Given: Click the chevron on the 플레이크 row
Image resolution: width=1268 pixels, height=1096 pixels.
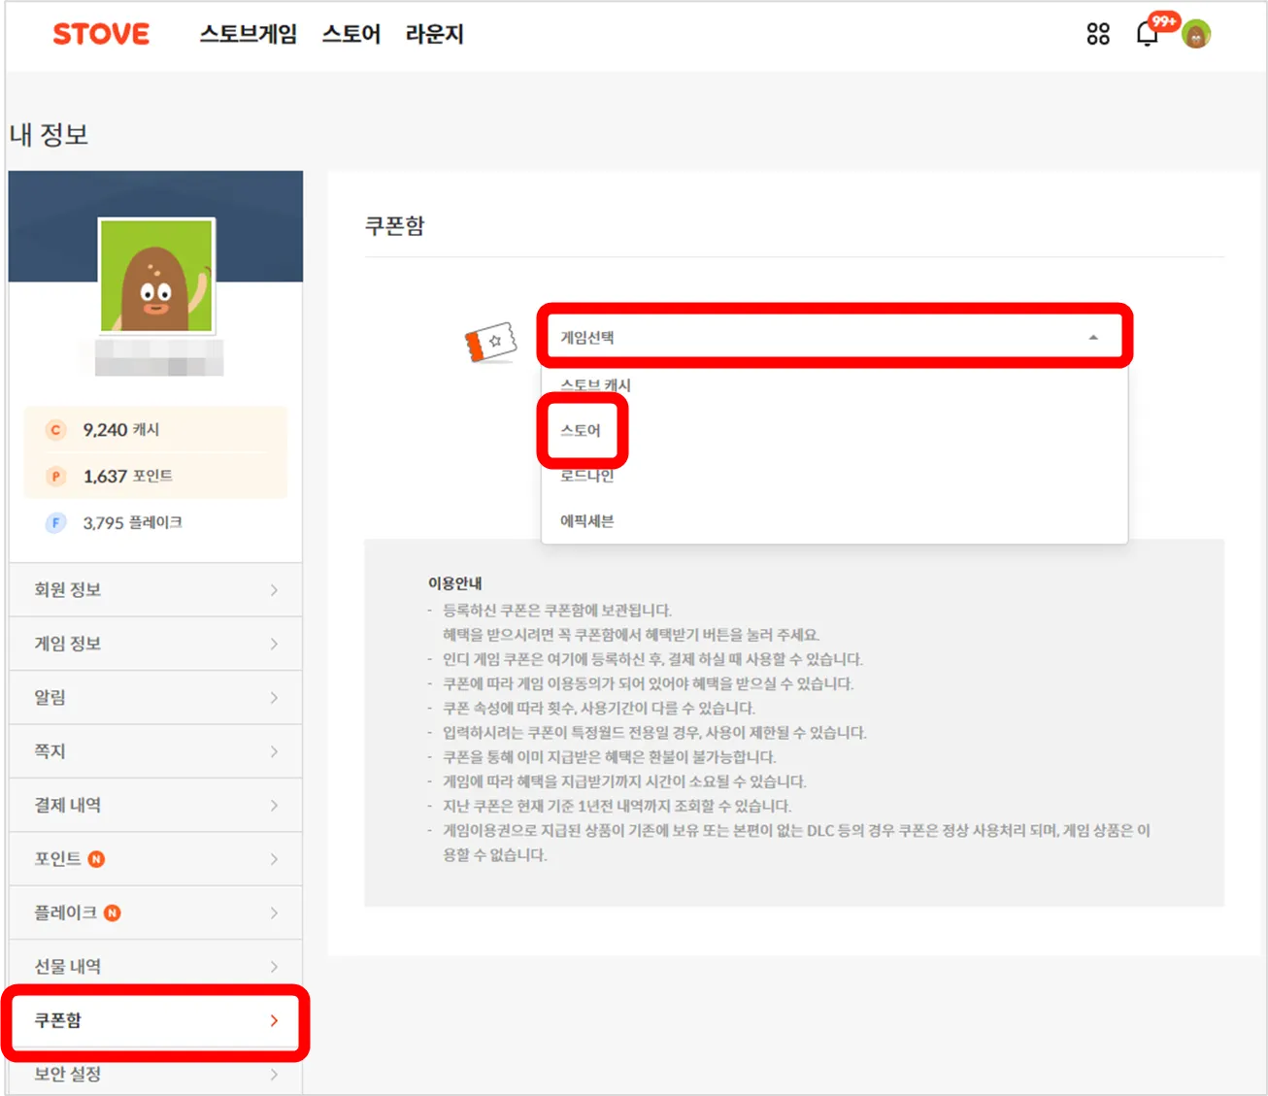Looking at the screenshot, I should [275, 913].
